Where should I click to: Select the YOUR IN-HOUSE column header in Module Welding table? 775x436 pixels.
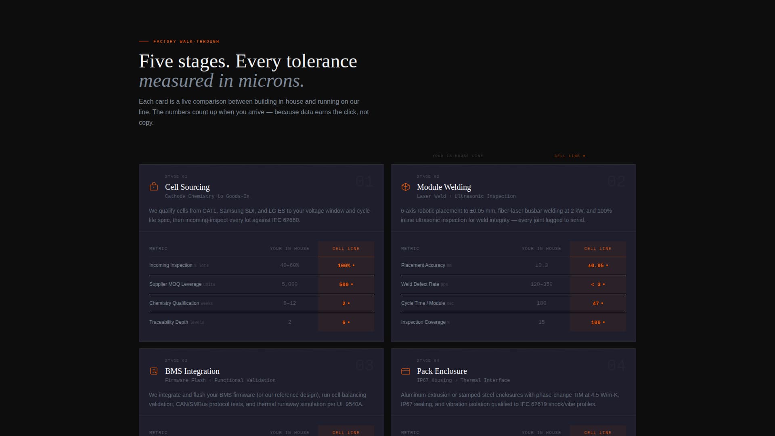click(x=541, y=248)
